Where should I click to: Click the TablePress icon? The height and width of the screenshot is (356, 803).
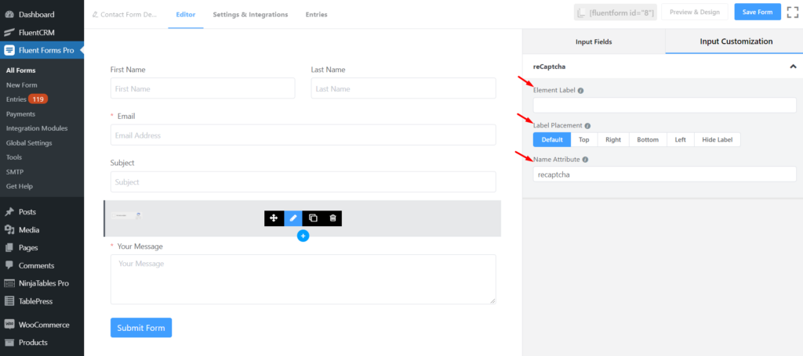[x=9, y=301]
